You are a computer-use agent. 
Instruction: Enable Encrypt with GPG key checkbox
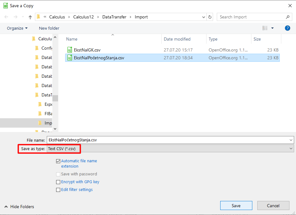(x=58, y=182)
